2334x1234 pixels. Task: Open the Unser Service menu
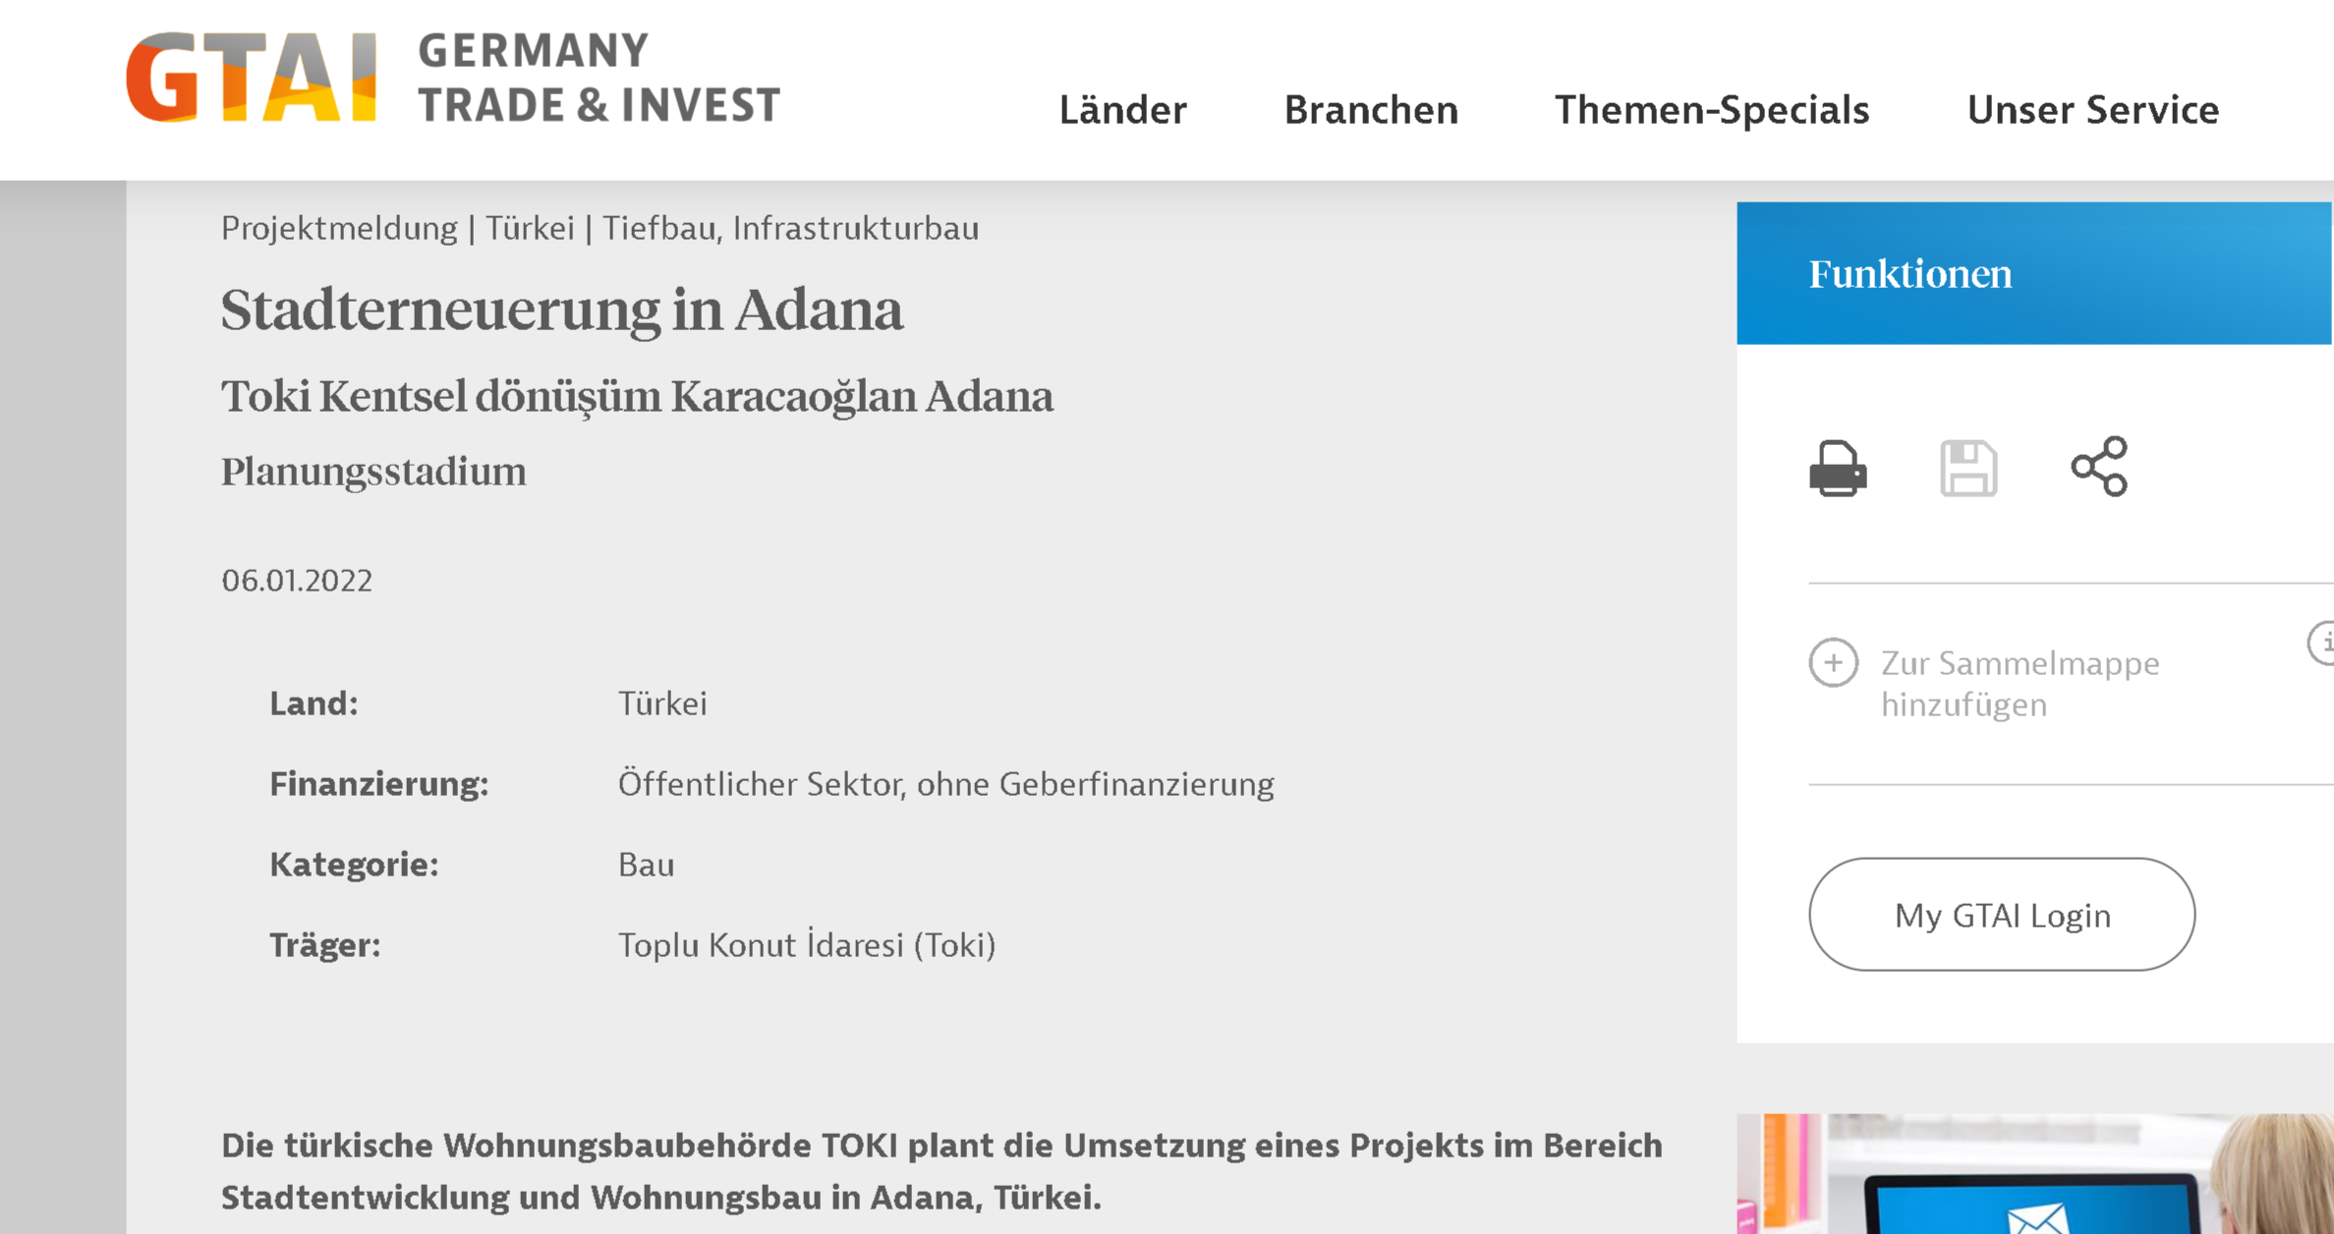(2093, 109)
